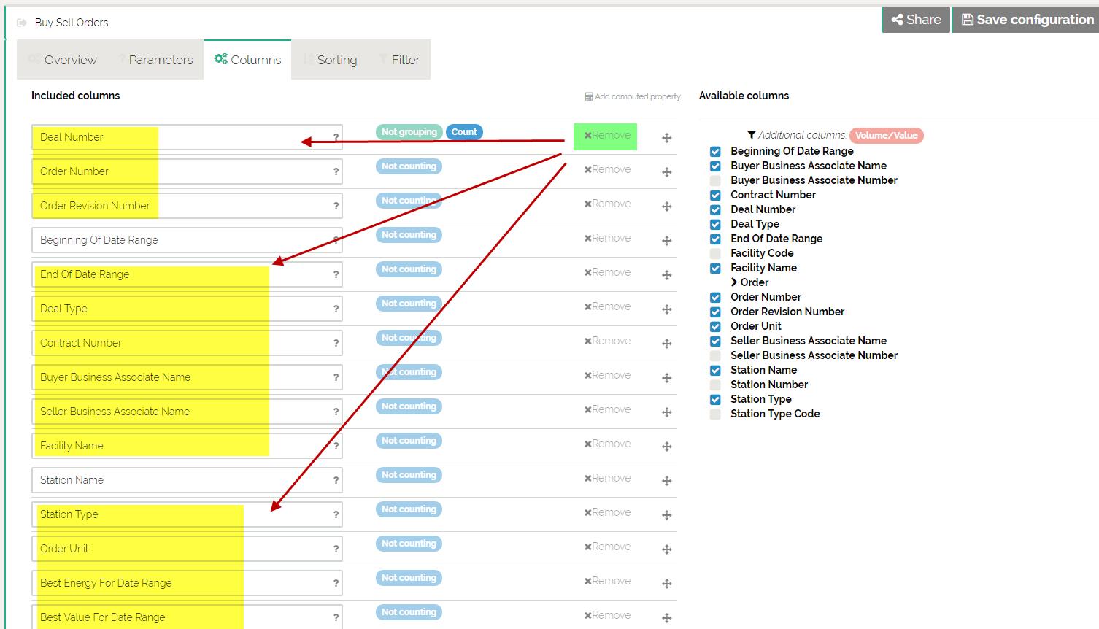Click the Volume/Value pink badge
The image size is (1099, 629).
pyautogui.click(x=886, y=136)
